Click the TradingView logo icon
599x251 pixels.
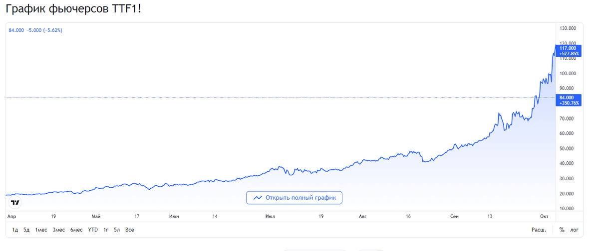pyautogui.click(x=15, y=203)
